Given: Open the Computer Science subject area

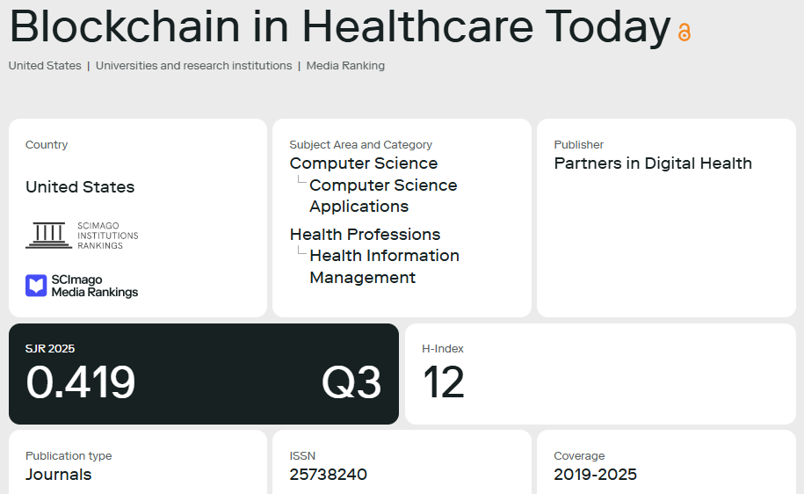Looking at the screenshot, I should pyautogui.click(x=363, y=163).
